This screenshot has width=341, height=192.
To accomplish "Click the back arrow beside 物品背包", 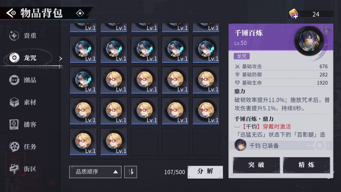I will pyautogui.click(x=11, y=13).
